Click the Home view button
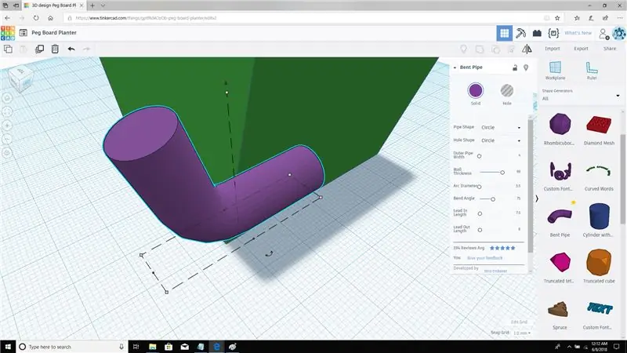Screen dimensions: 627x353 7,98
